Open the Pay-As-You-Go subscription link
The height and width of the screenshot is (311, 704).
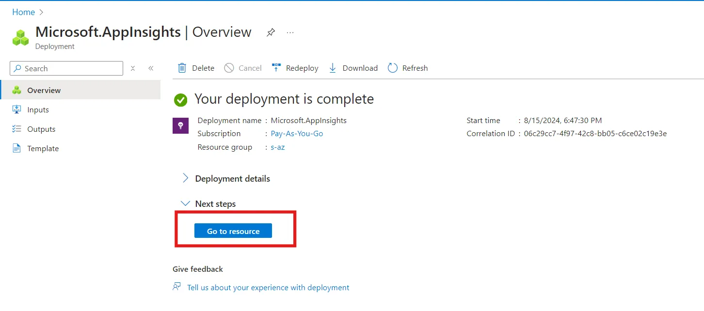297,133
